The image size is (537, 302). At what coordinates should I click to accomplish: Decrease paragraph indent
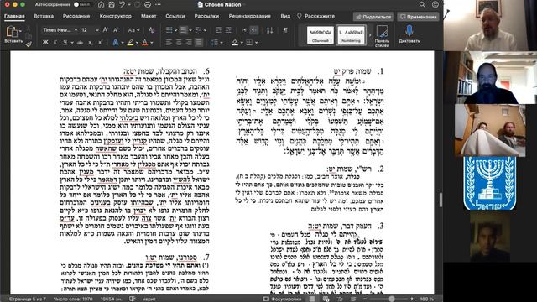coord(218,30)
